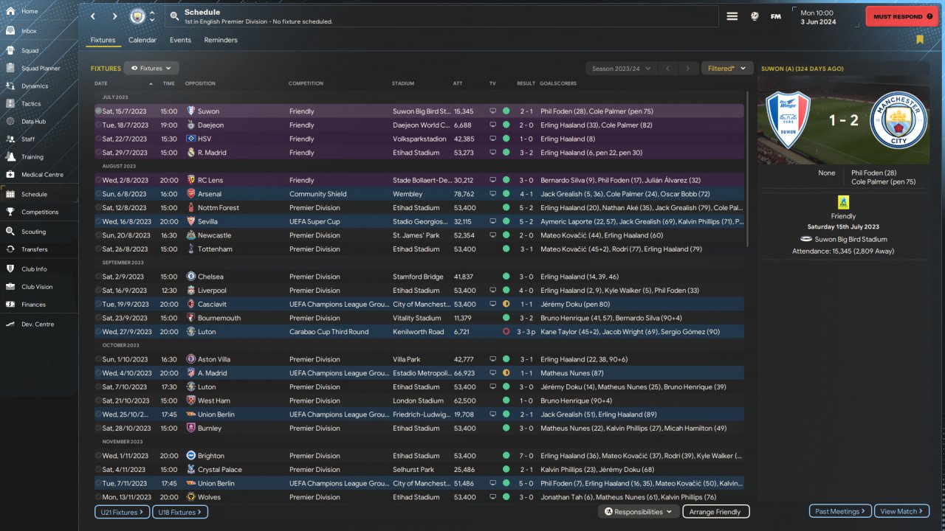
Task: Click the Schedule search field
Action: [443, 16]
